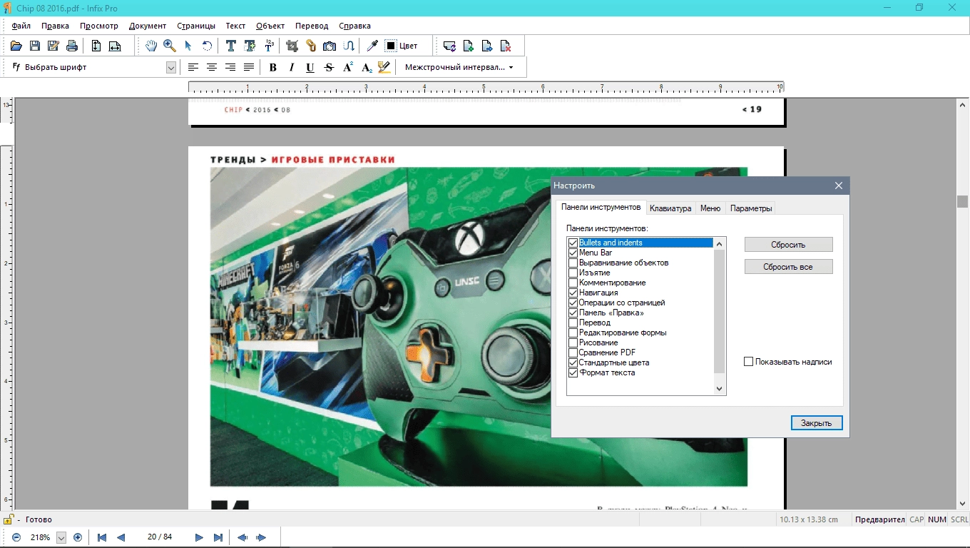This screenshot has width=970, height=548.
Task: Select the Crop tool
Action: click(x=292, y=46)
